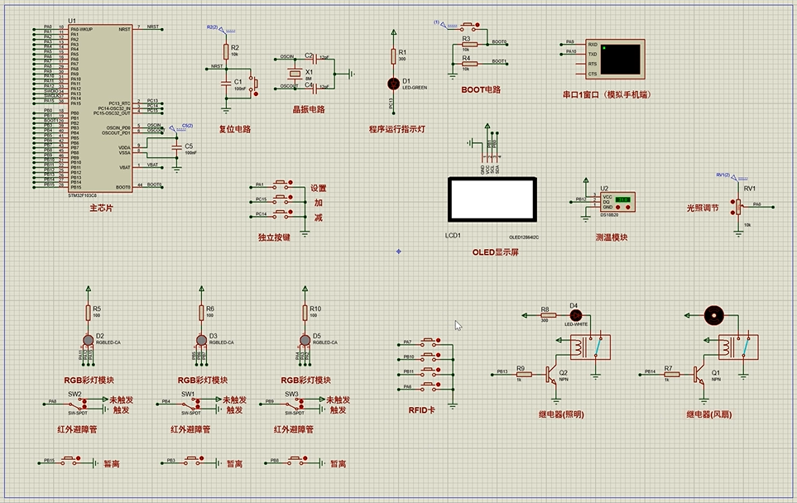Click the green LED D1 indicator

393,84
